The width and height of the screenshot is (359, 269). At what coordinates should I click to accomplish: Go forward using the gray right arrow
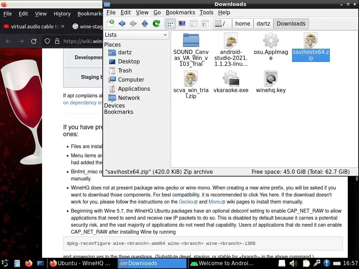pyautogui.click(x=133, y=23)
